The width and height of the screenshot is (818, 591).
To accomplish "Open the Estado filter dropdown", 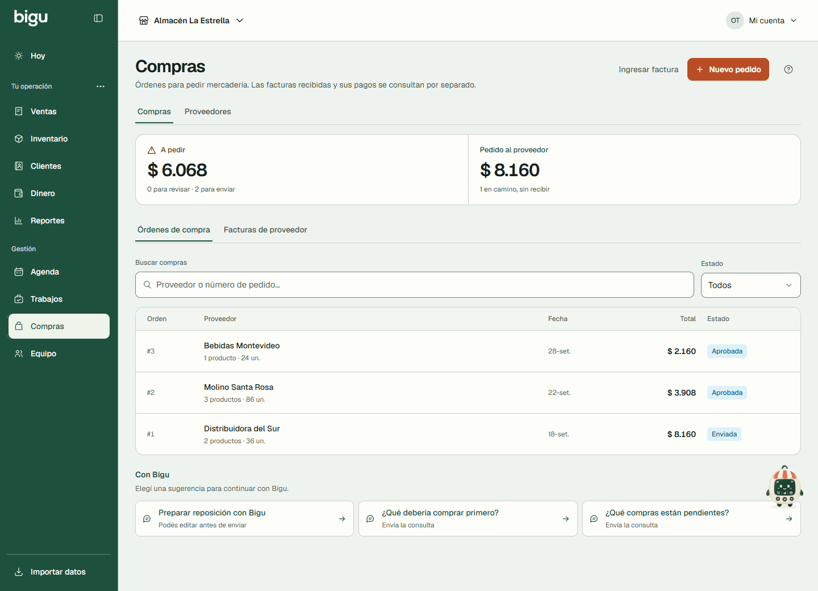I will coord(751,285).
